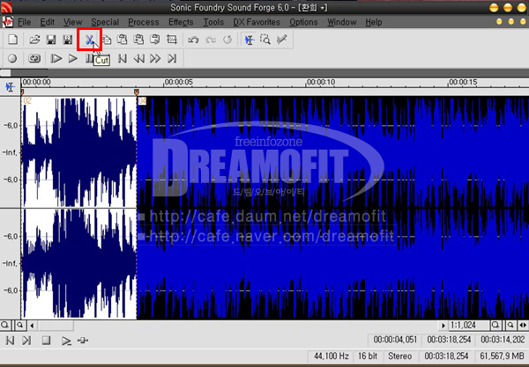Click the horizontal scrollbar thumb
The width and height of the screenshot is (529, 367).
(x=56, y=326)
